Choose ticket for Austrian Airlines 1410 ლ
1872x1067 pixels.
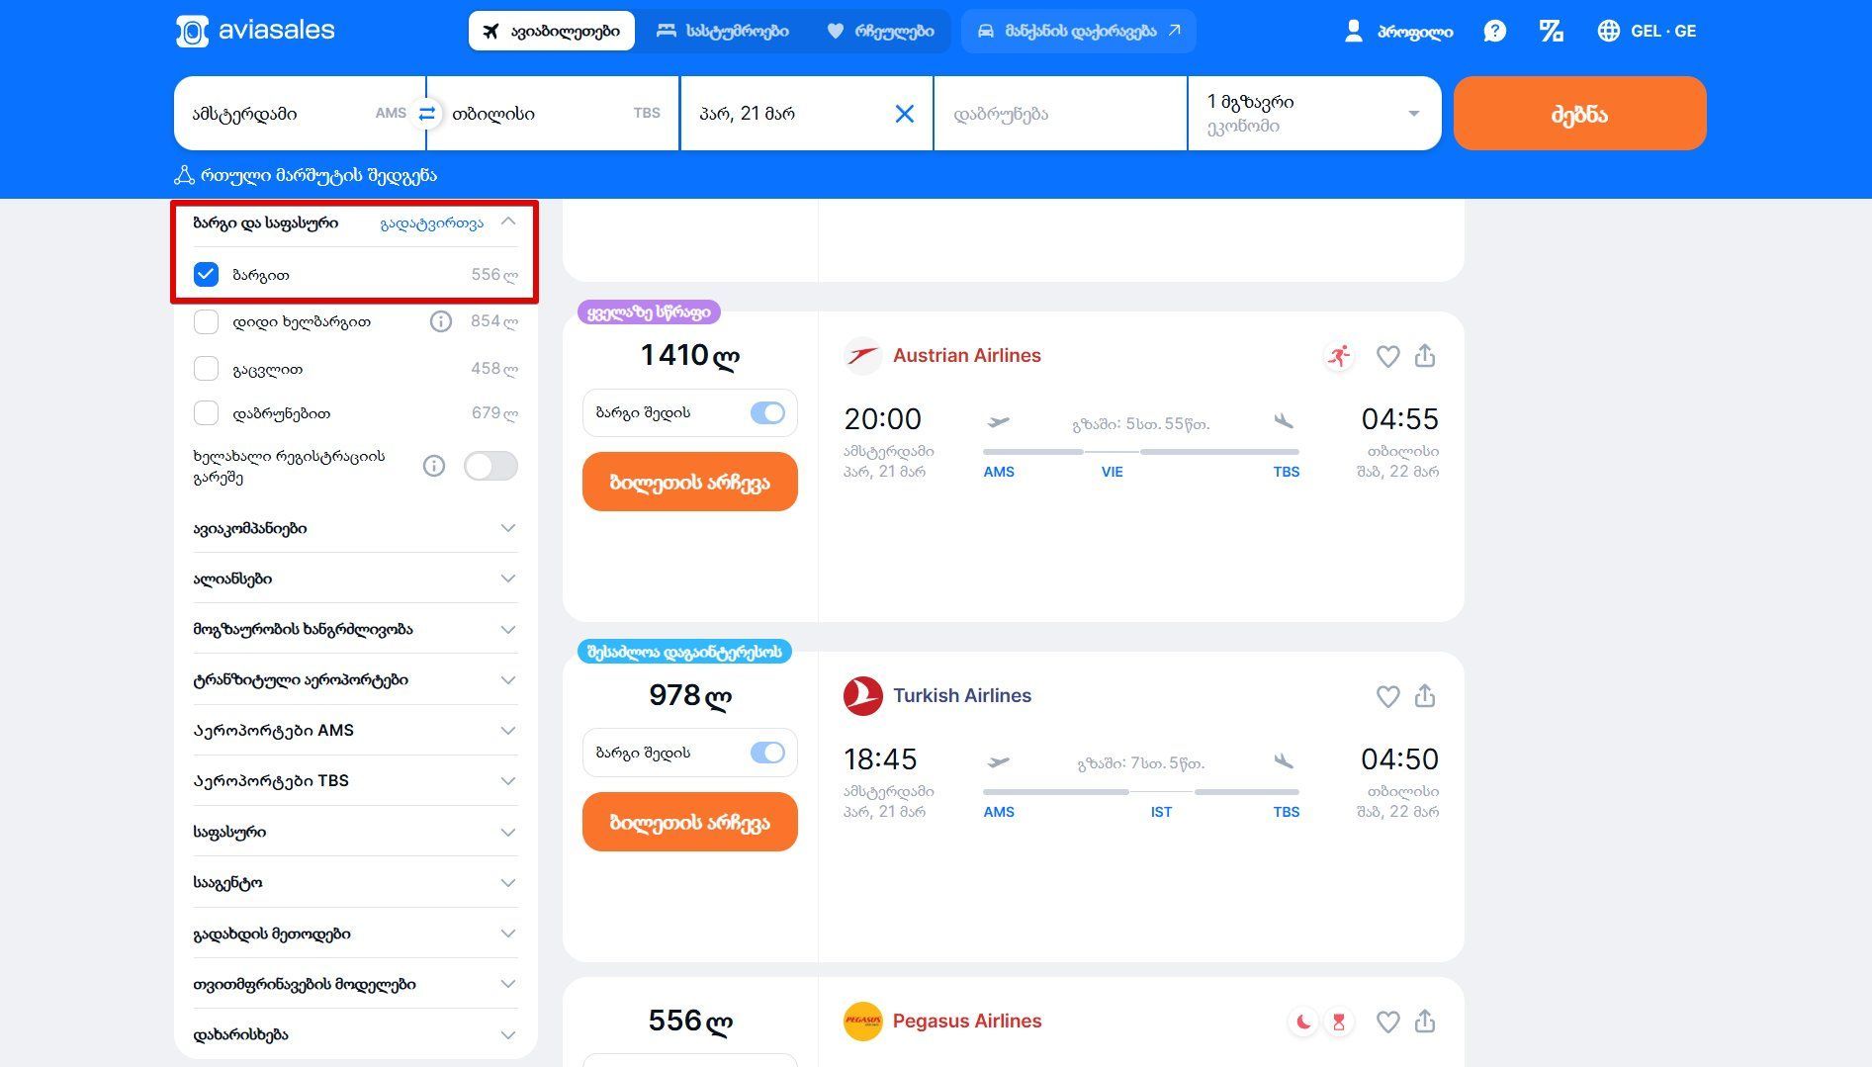click(689, 482)
